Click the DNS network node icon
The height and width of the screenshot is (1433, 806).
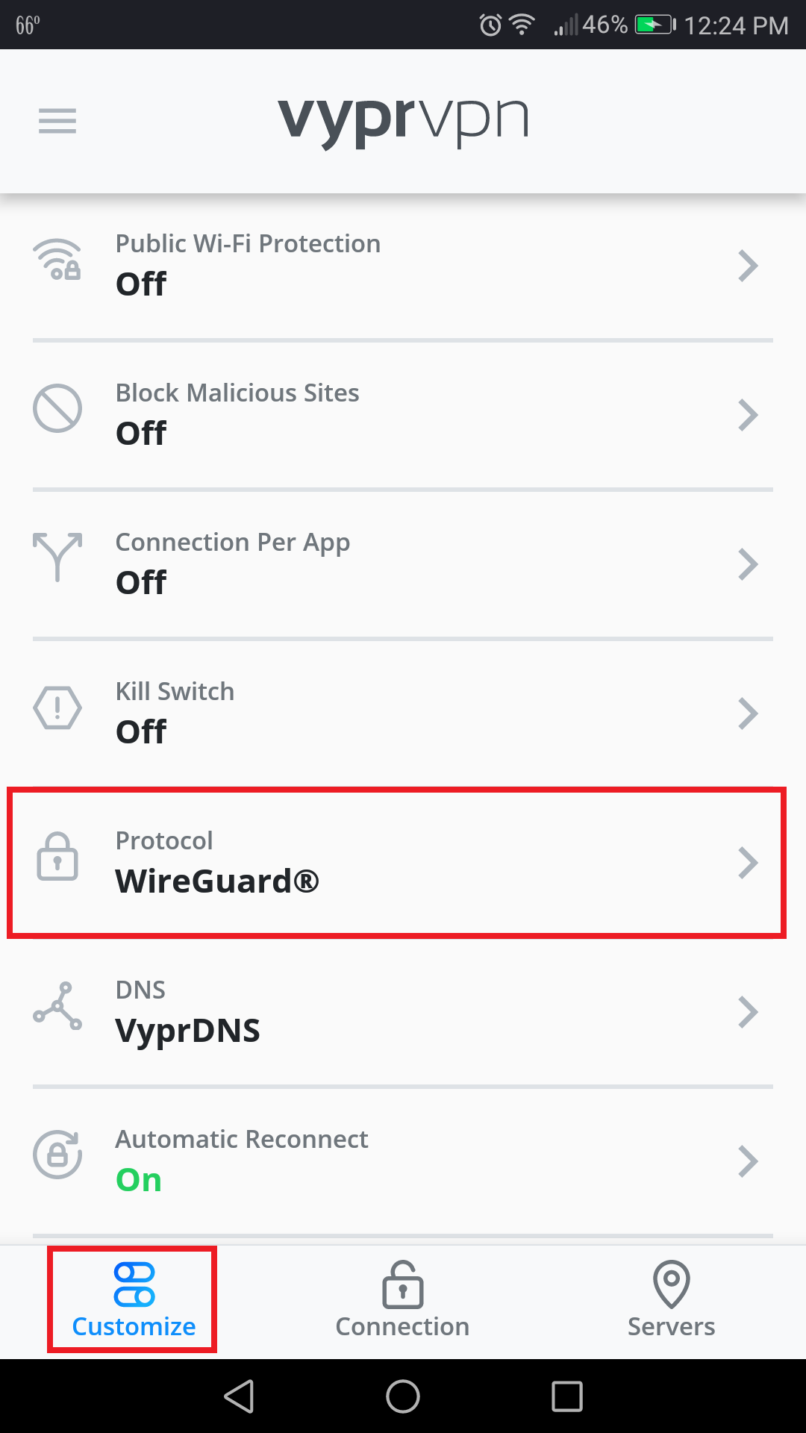coord(57,1008)
